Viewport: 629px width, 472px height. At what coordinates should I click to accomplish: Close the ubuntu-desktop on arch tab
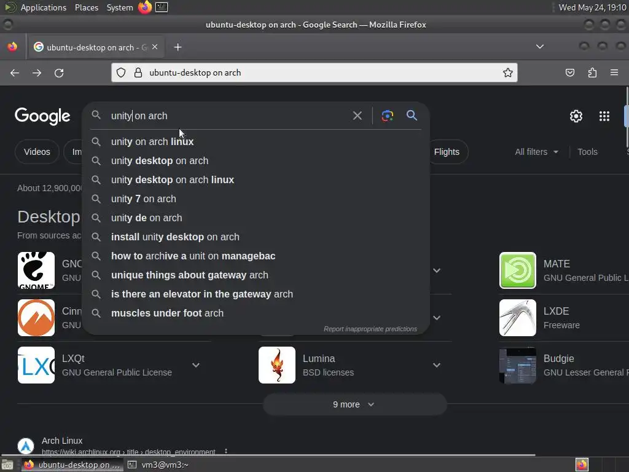coord(155,47)
